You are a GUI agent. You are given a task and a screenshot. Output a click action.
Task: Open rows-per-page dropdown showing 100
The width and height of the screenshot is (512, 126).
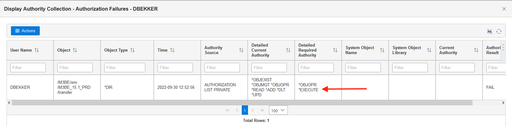point(278,110)
